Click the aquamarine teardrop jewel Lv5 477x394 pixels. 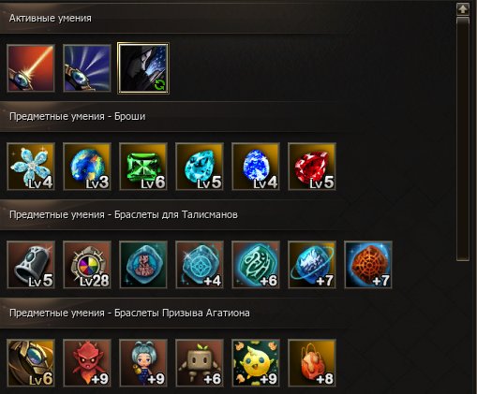200,167
